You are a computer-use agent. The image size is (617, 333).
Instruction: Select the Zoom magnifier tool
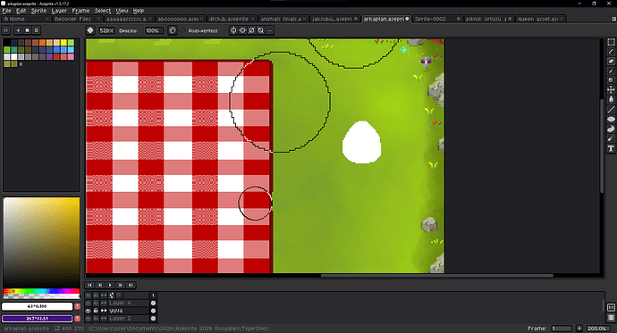pos(611,80)
